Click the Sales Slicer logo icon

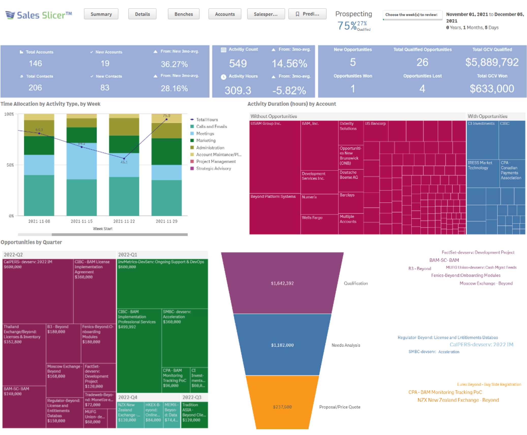click(10, 15)
